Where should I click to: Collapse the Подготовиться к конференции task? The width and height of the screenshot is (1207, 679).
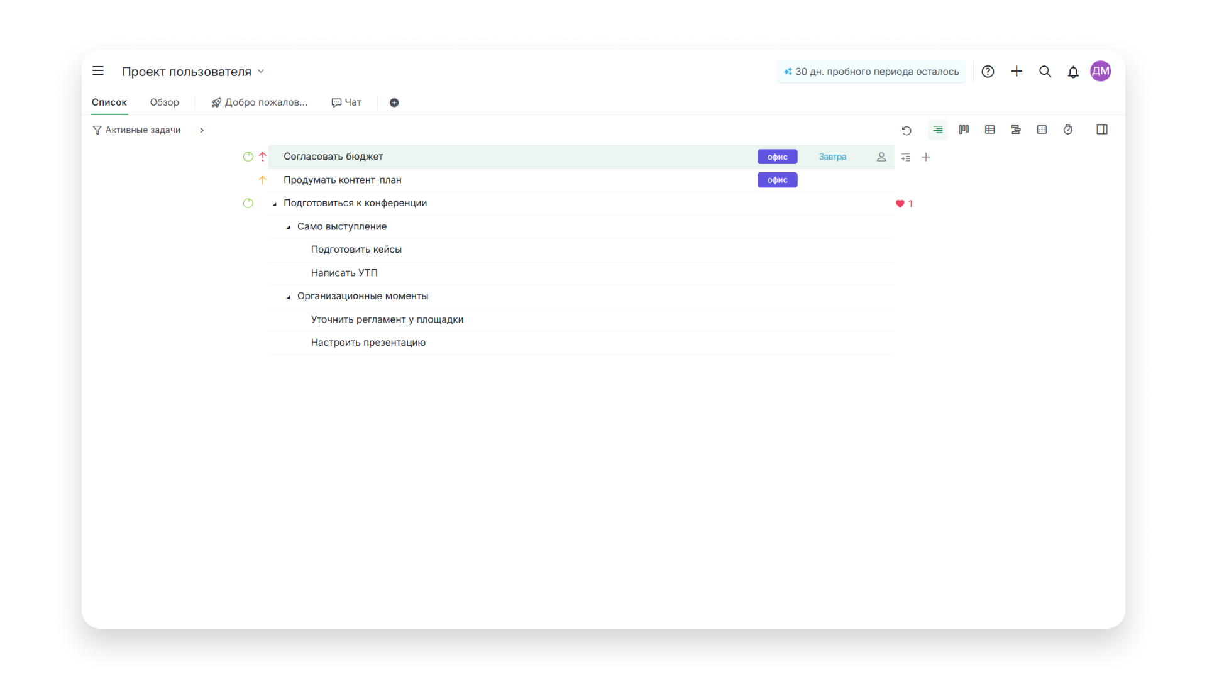coord(275,204)
